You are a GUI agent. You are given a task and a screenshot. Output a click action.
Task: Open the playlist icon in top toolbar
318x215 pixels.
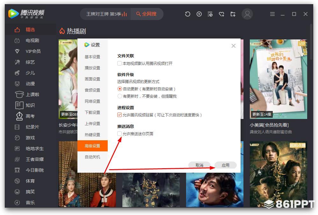coord(210,14)
